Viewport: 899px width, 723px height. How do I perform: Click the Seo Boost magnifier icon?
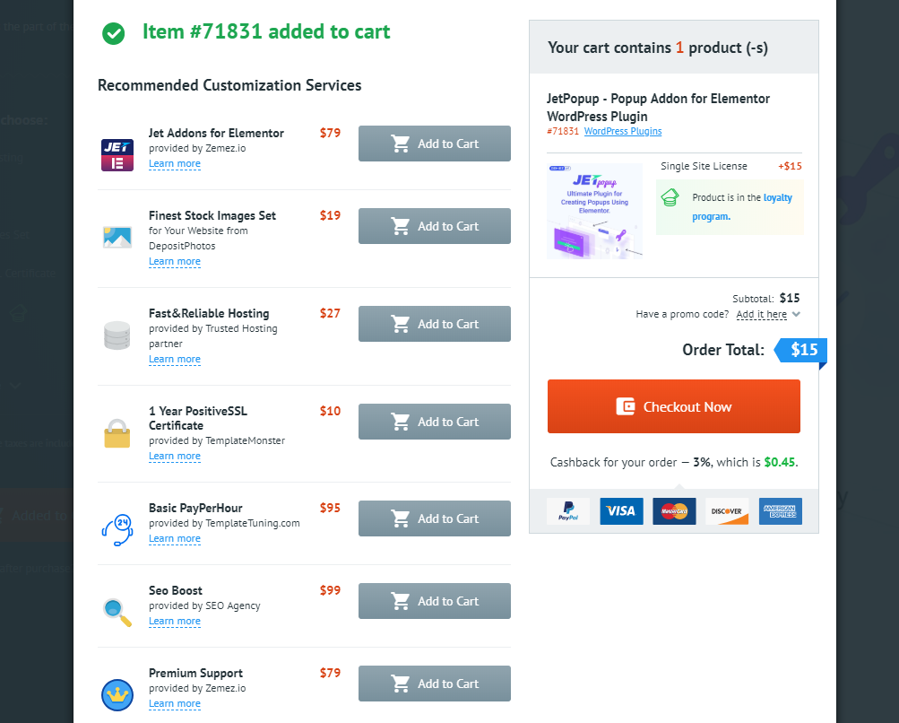pos(117,612)
